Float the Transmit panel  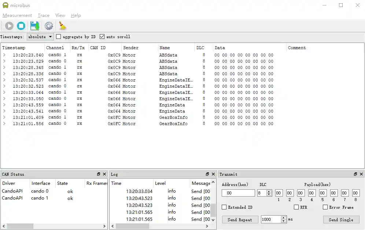tap(355, 174)
